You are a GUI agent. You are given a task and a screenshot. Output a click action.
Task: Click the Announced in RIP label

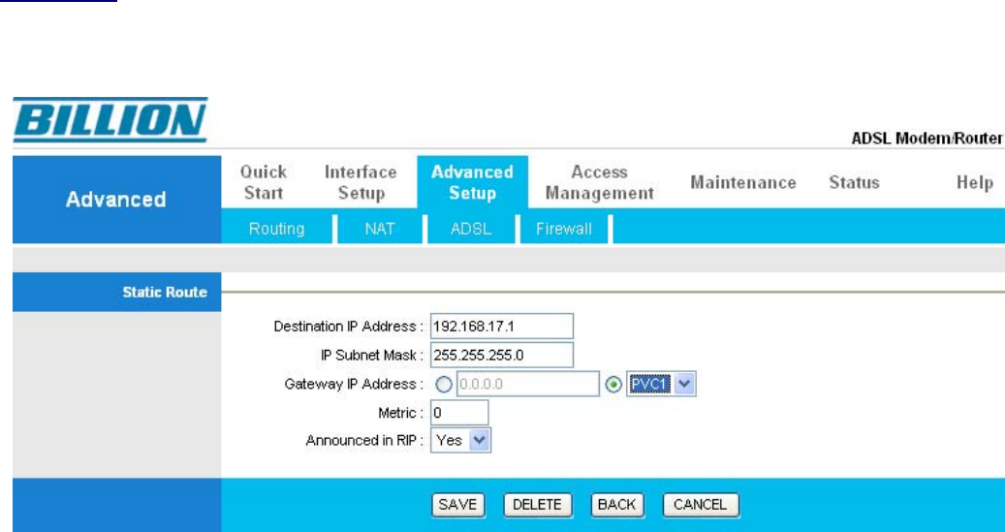pos(364,441)
